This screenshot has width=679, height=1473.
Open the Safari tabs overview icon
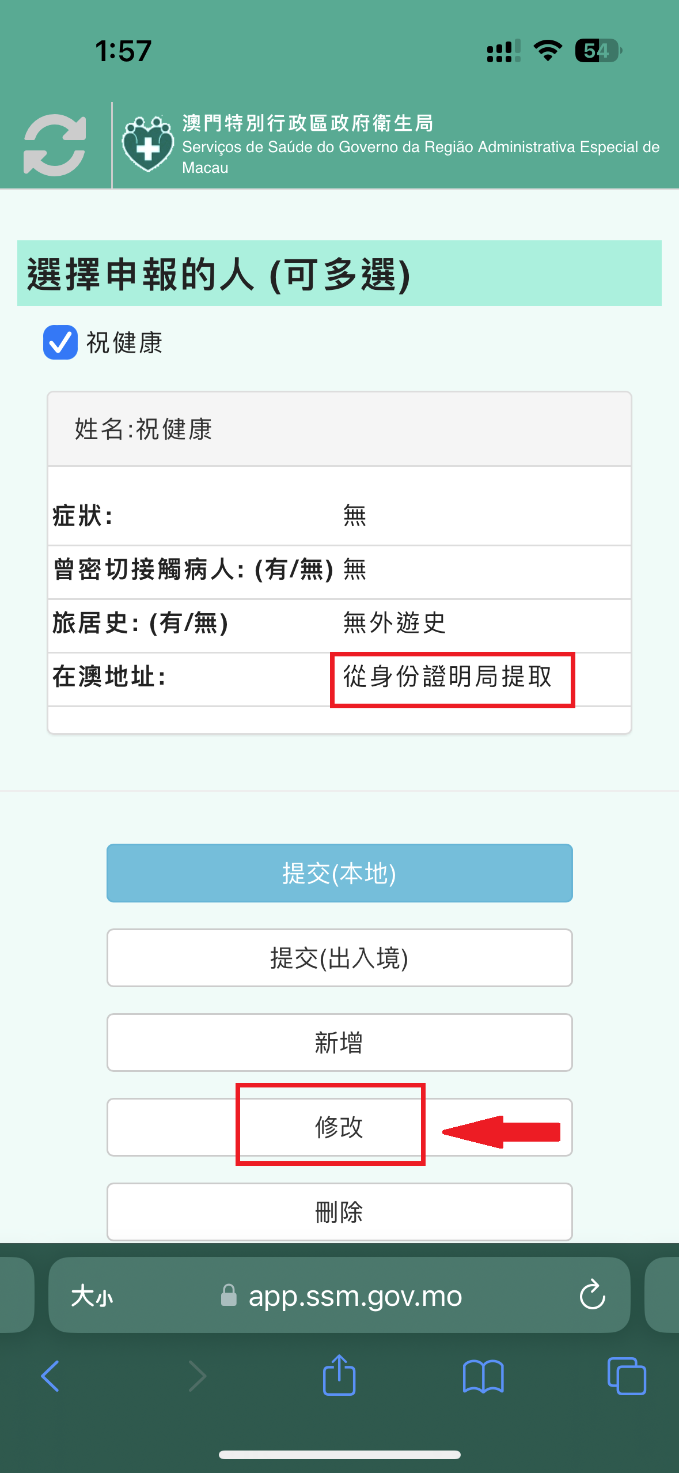tap(627, 1376)
